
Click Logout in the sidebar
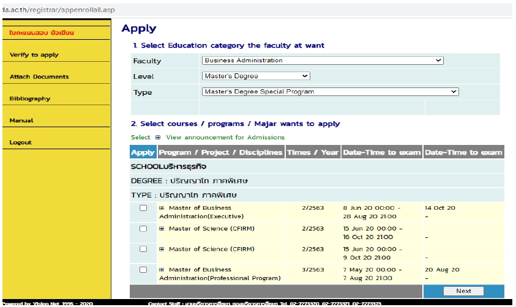click(21, 142)
